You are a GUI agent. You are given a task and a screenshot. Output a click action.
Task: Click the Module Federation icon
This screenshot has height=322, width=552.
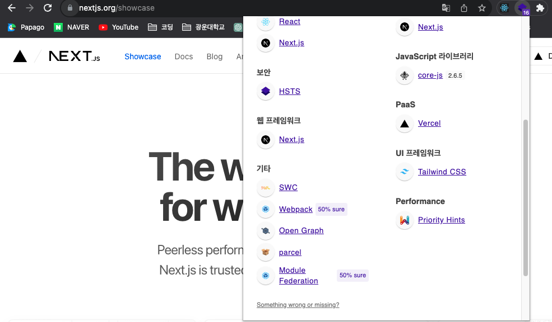click(x=266, y=276)
